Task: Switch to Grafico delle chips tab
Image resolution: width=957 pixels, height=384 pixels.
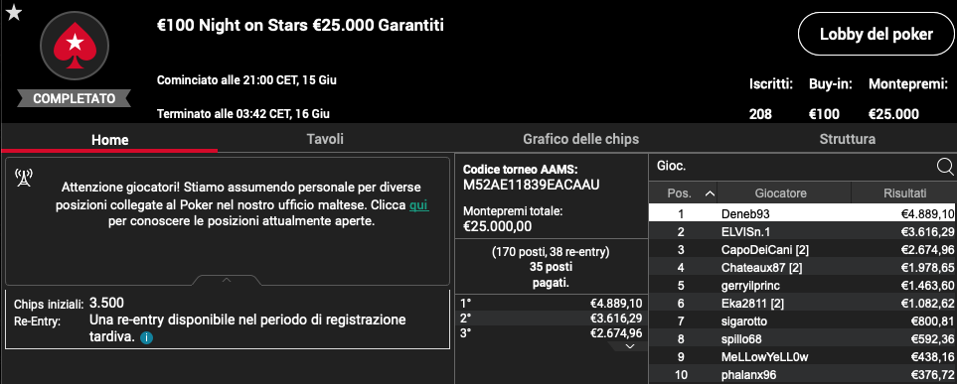Action: (580, 139)
